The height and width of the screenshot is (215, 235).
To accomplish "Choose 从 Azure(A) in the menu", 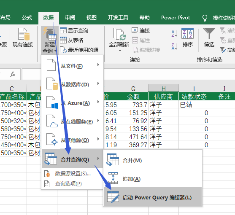I will pos(73,102).
